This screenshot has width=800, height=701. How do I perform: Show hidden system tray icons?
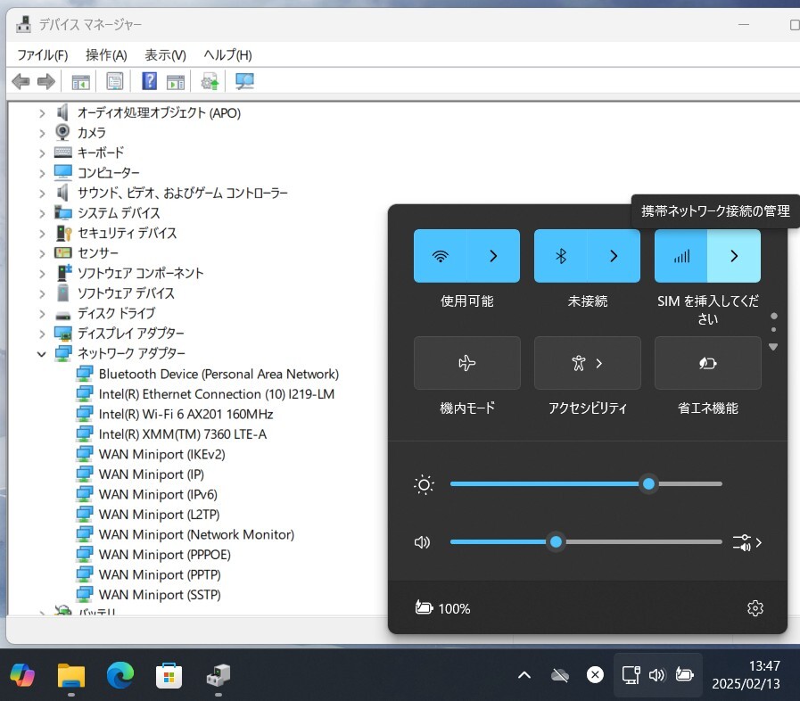point(524,675)
